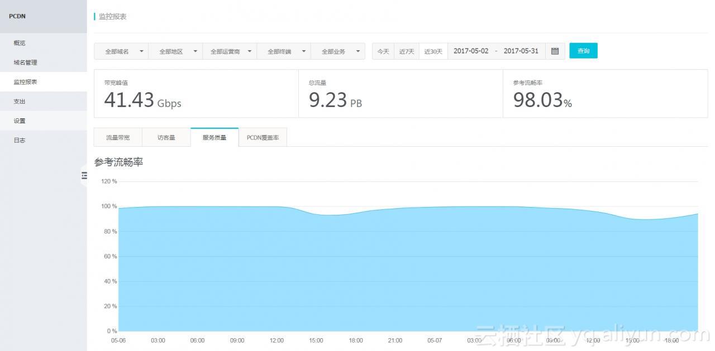The width and height of the screenshot is (715, 351).
Task: Switch to the 流量带宽 tab
Action: [118, 137]
